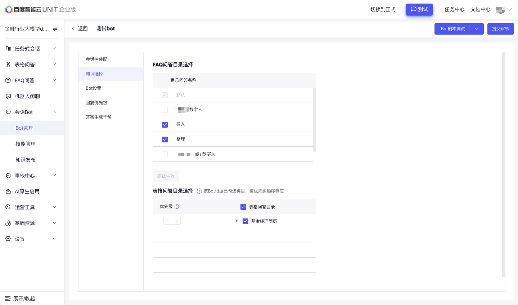The width and height of the screenshot is (518, 305).
Task: Click the 测试bot title text
Action: (x=106, y=28)
